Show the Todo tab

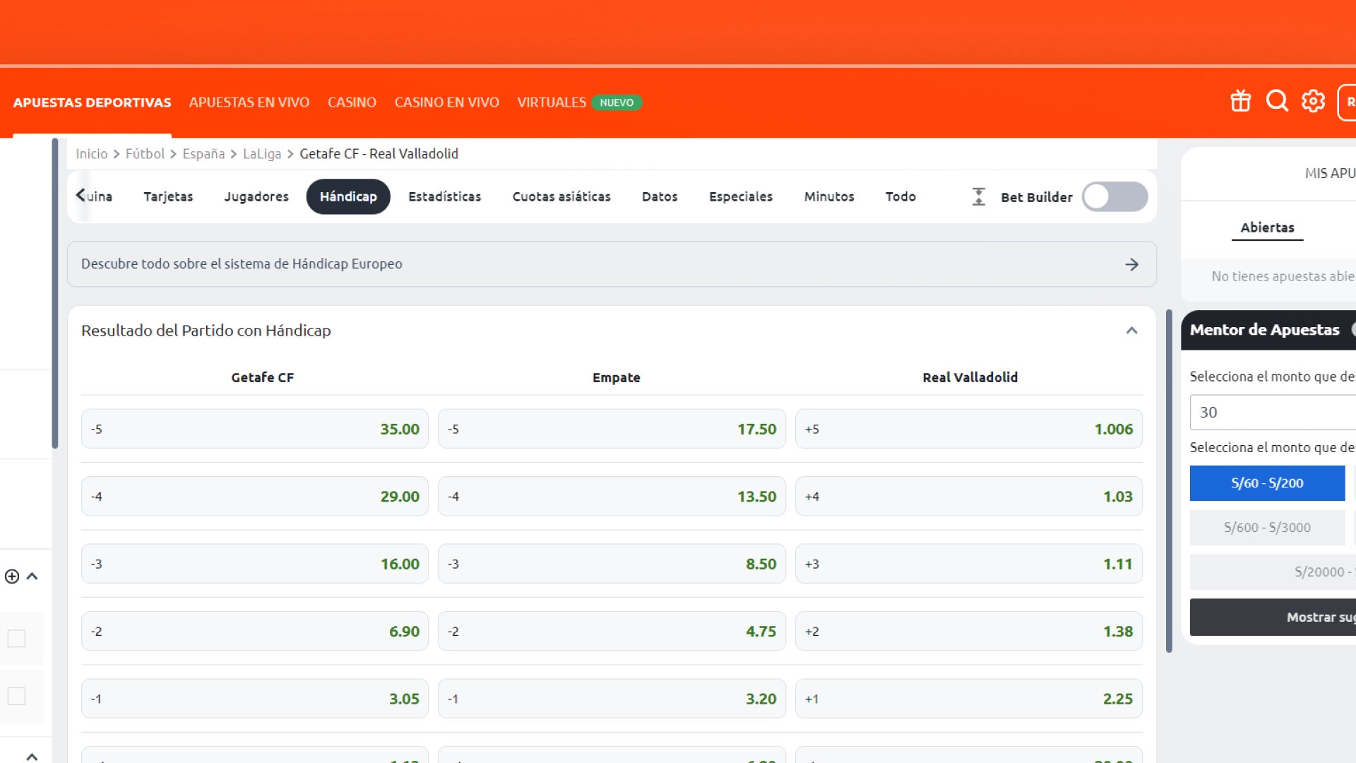coord(900,196)
